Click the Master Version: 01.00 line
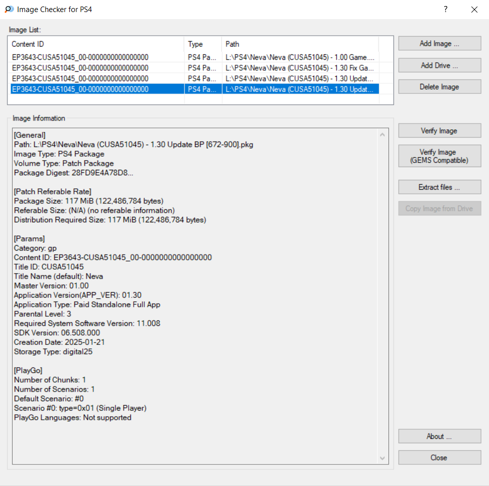Image resolution: width=489 pixels, height=486 pixels. click(51, 286)
